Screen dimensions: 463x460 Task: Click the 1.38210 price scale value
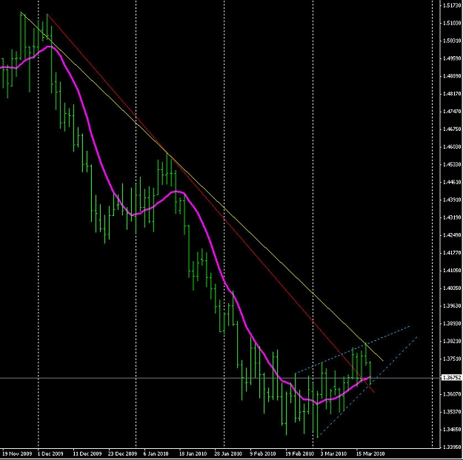click(452, 341)
